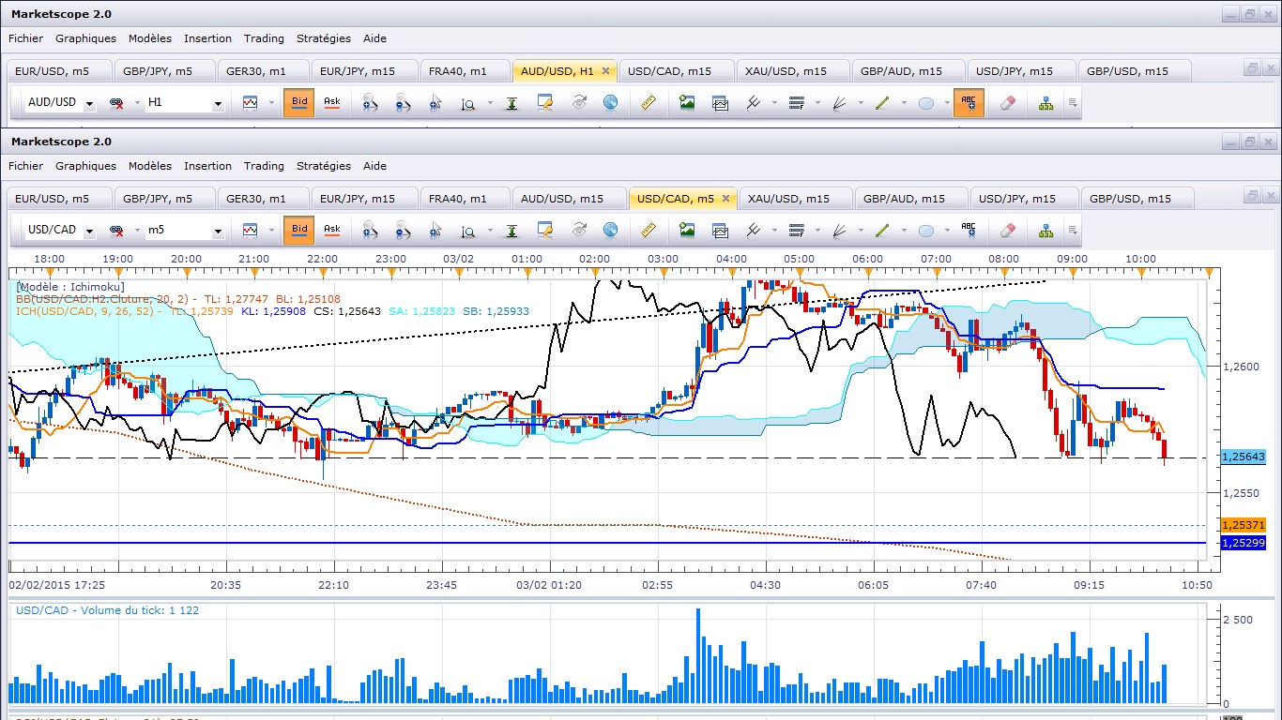Close the USD/CAD, m5 tab
The image size is (1282, 720).
pos(725,199)
